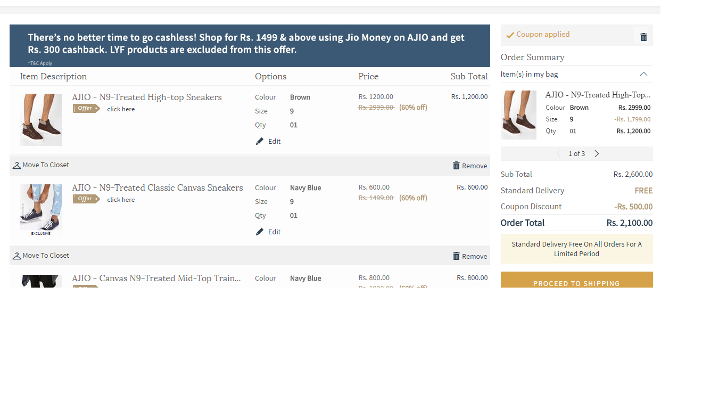Open offer 'click here' for Classic Canvas Sneakers
Viewport: 727px width, 409px height.
click(121, 200)
